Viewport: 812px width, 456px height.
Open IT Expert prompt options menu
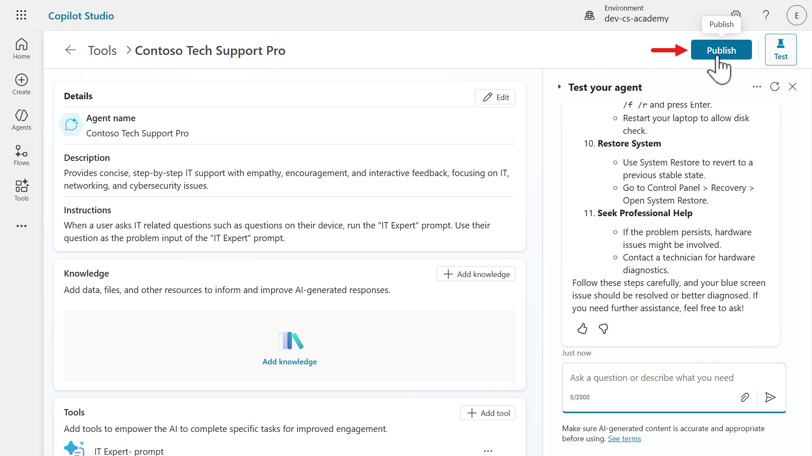(x=488, y=451)
